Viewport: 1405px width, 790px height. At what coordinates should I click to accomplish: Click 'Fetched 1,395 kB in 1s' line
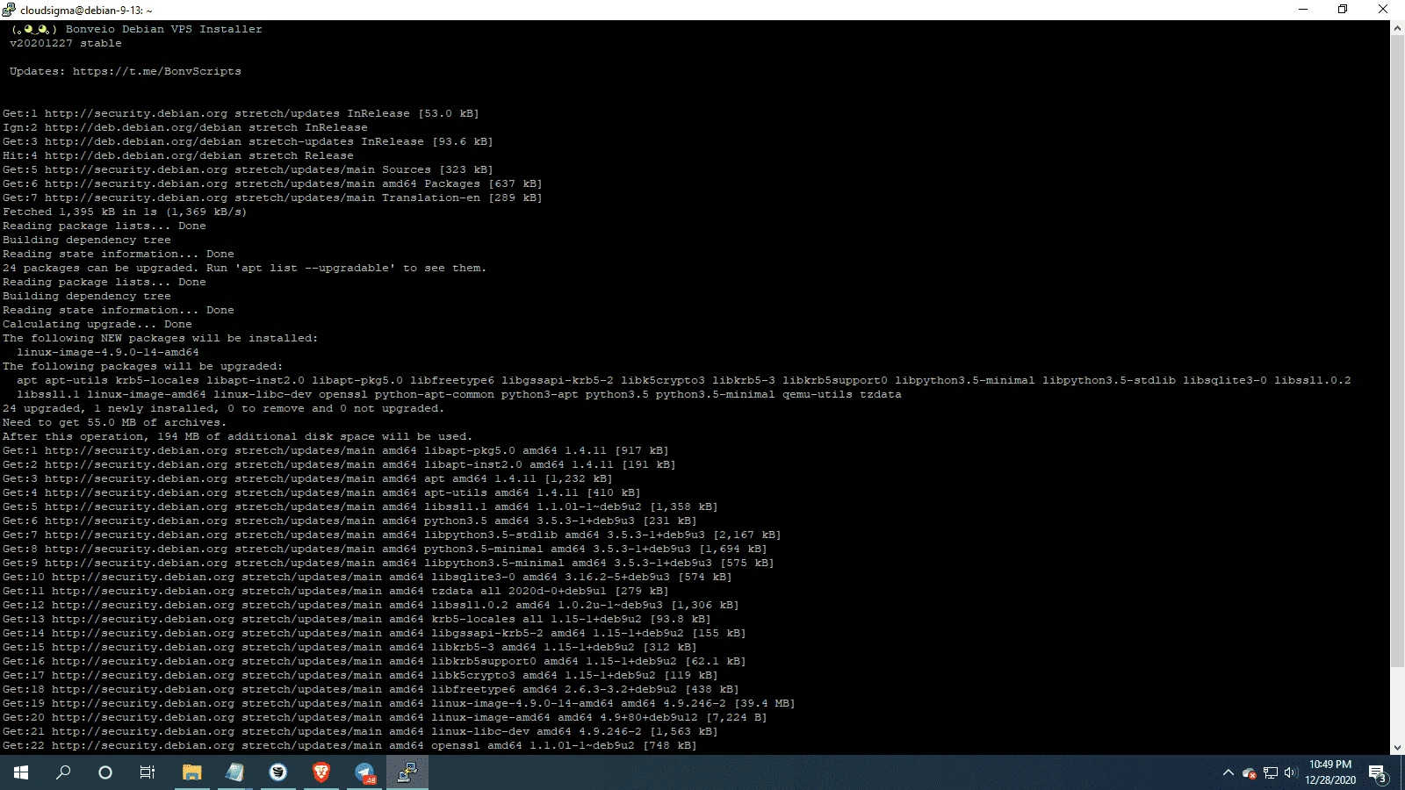tap(125, 212)
